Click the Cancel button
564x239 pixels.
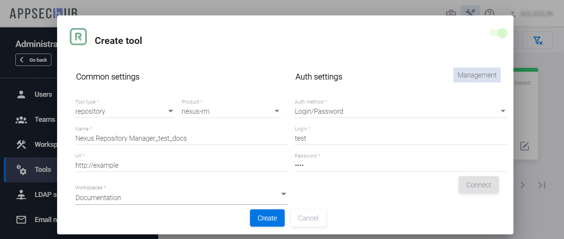[x=308, y=218]
